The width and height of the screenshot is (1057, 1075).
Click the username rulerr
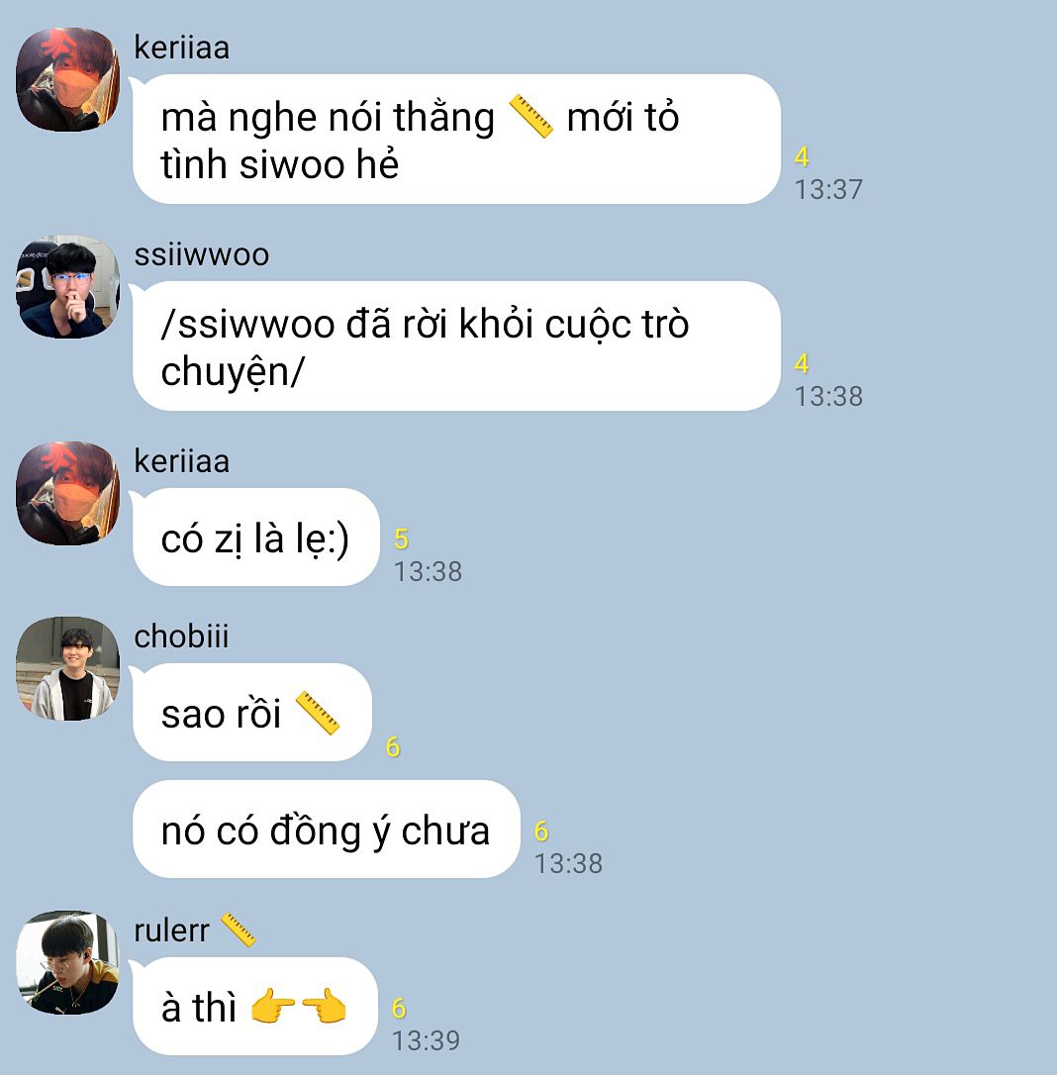tap(171, 930)
